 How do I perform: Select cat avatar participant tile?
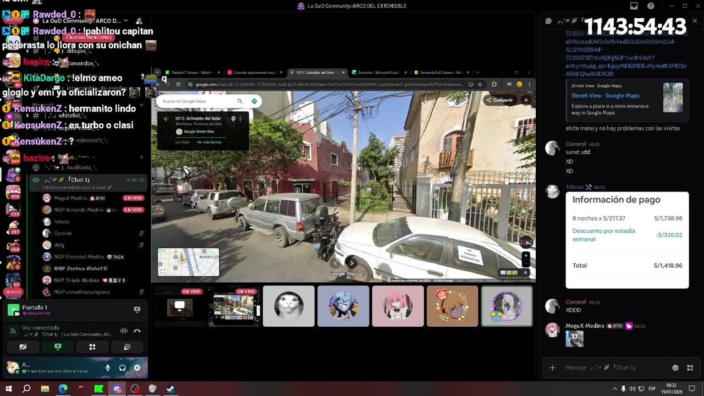[289, 306]
